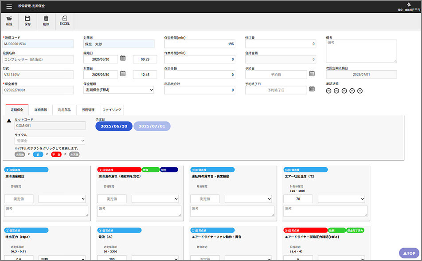Click the blue 良 status legend pill
This screenshot has height=261, width=422.
[x=38, y=154]
